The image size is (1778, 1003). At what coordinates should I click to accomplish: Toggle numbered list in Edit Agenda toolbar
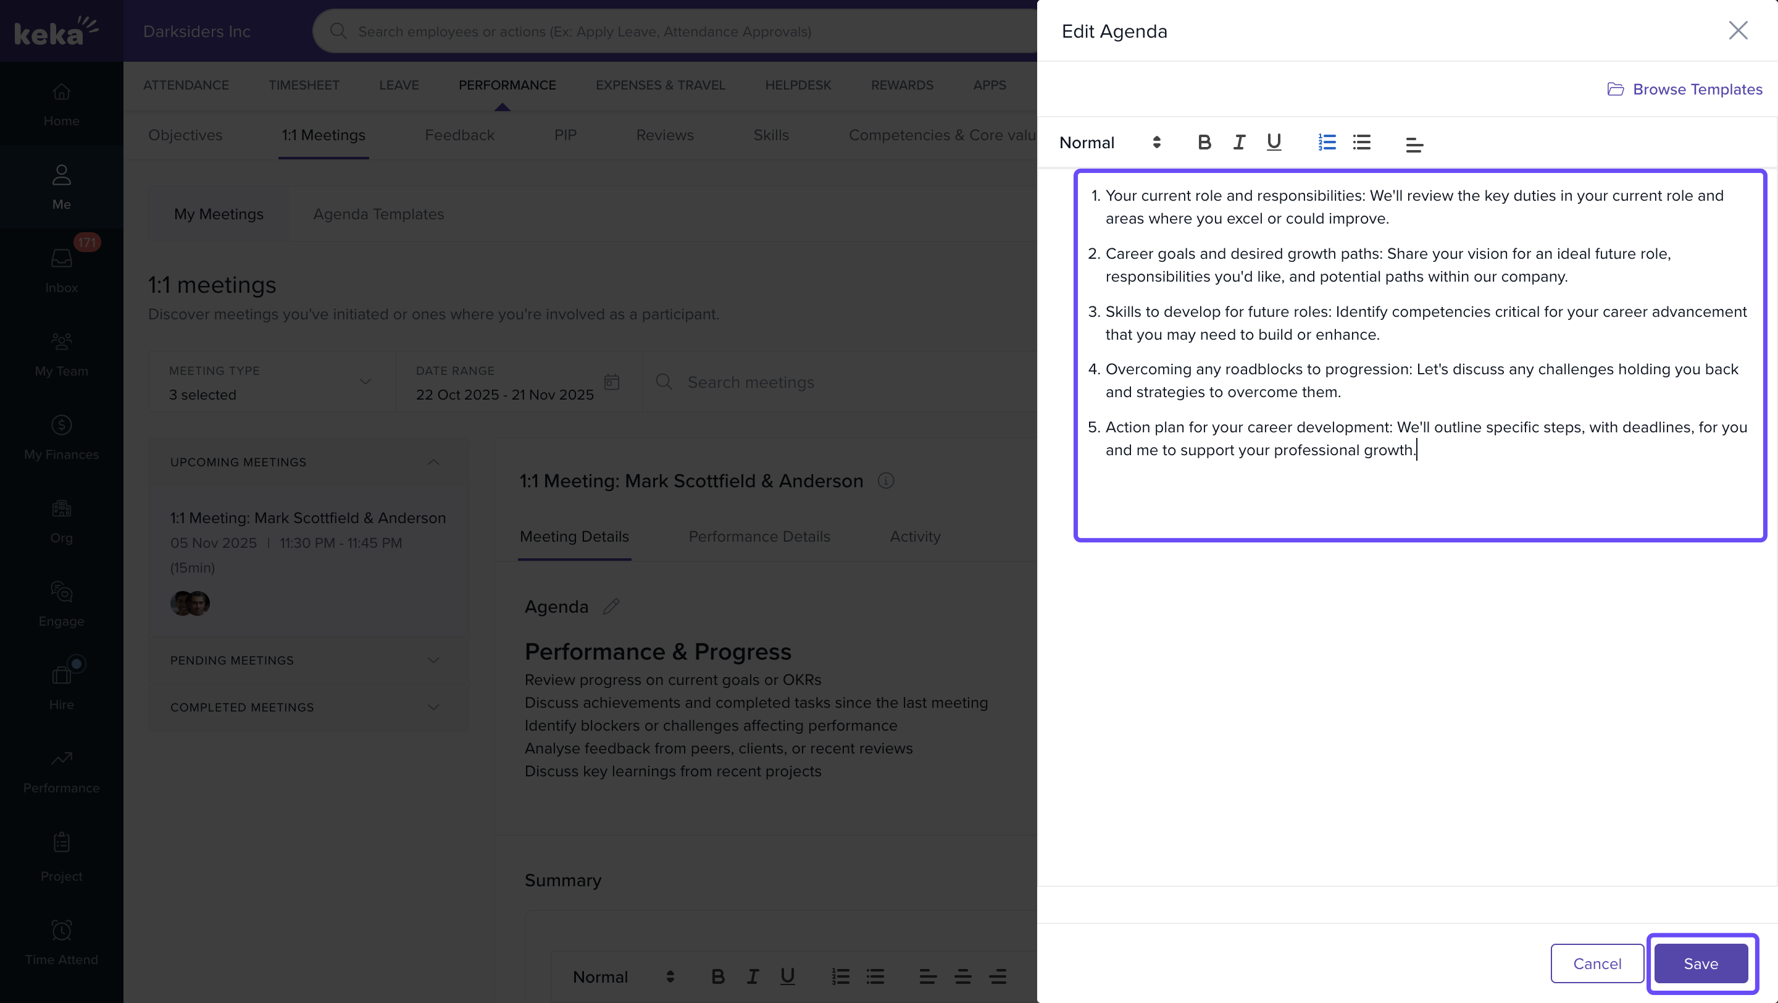(x=1327, y=143)
